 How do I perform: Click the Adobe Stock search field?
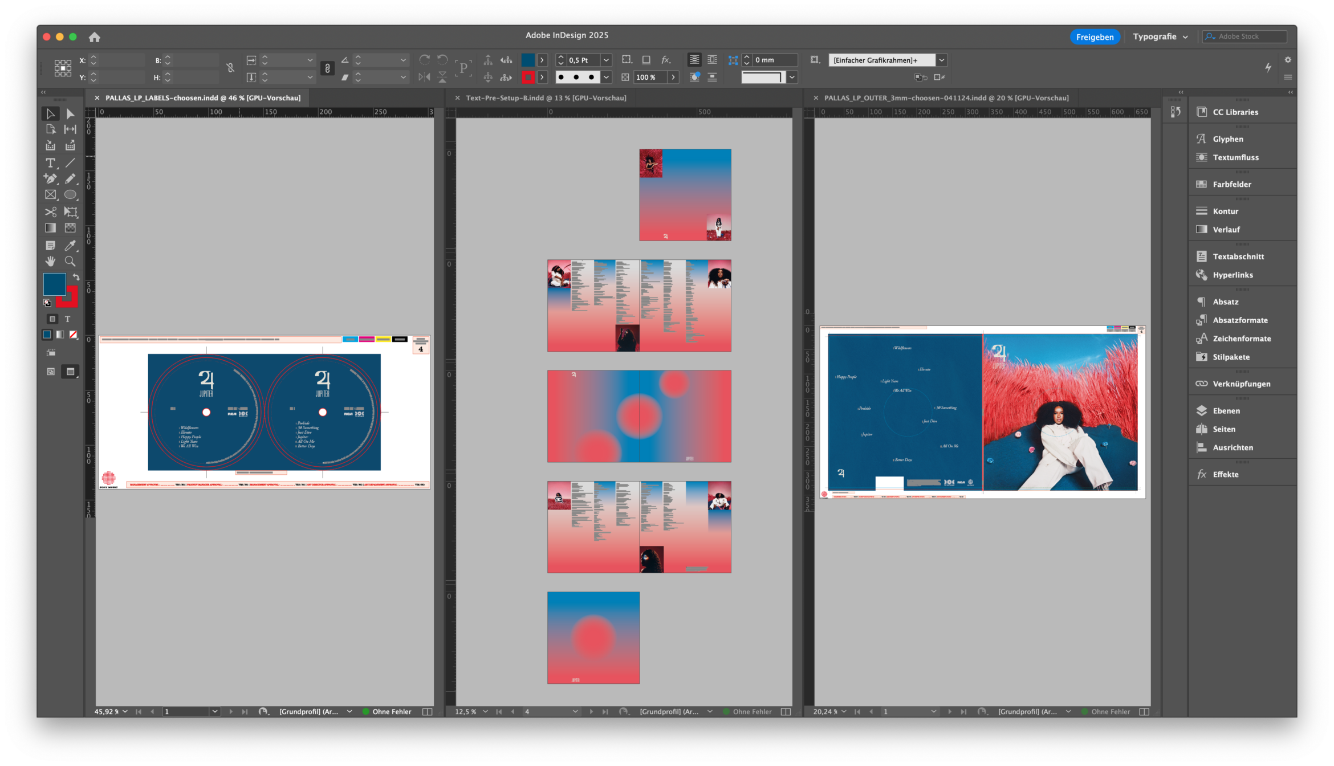coord(1250,36)
